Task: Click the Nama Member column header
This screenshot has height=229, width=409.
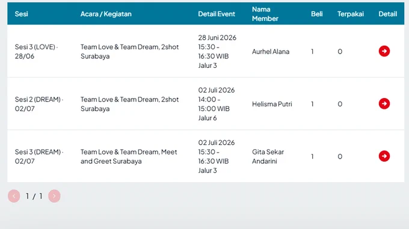Action: pos(265,14)
